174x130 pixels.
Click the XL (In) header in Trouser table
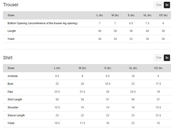click(147, 15)
